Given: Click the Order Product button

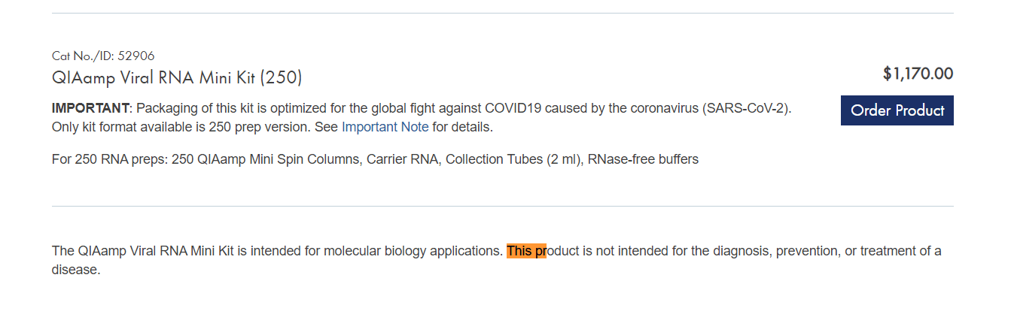Looking at the screenshot, I should 897,110.
